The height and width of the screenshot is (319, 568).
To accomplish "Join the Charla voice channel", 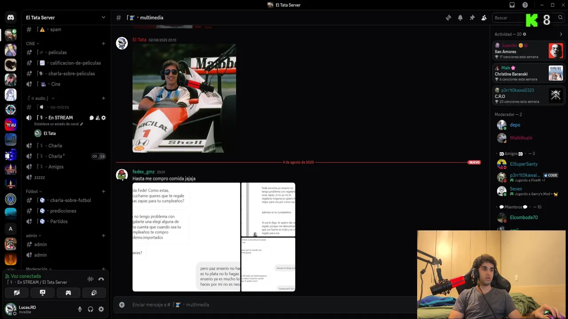I will 66,146.
